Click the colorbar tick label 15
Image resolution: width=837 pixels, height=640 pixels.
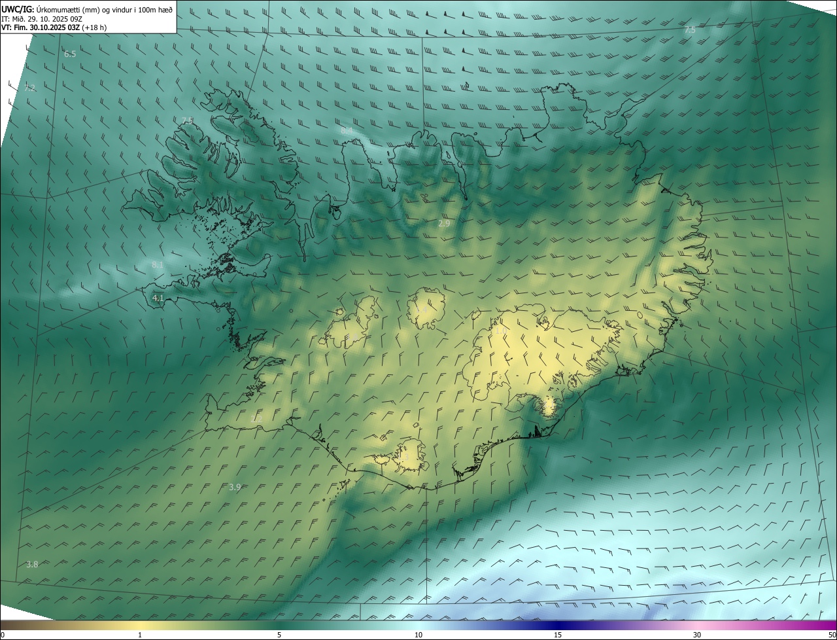point(558,635)
